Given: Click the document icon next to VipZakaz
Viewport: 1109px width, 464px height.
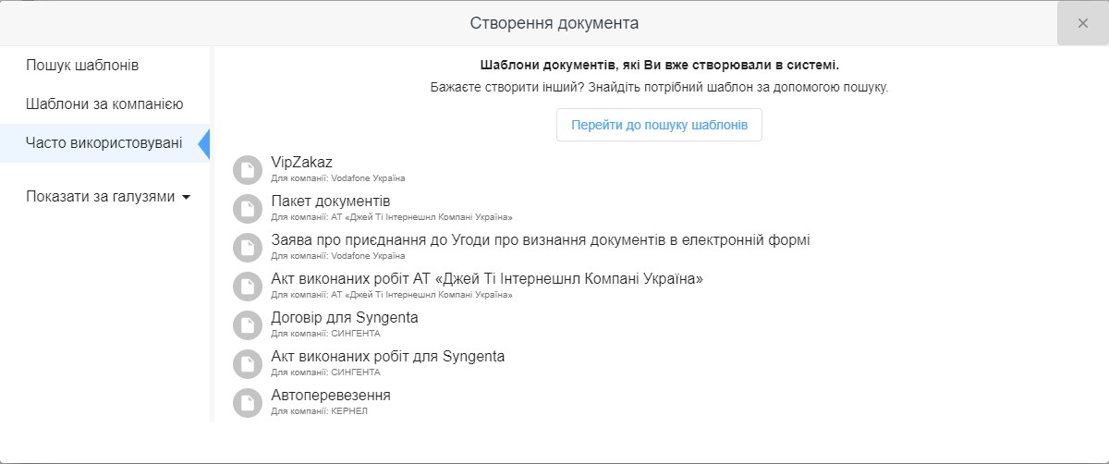Looking at the screenshot, I should (x=247, y=170).
